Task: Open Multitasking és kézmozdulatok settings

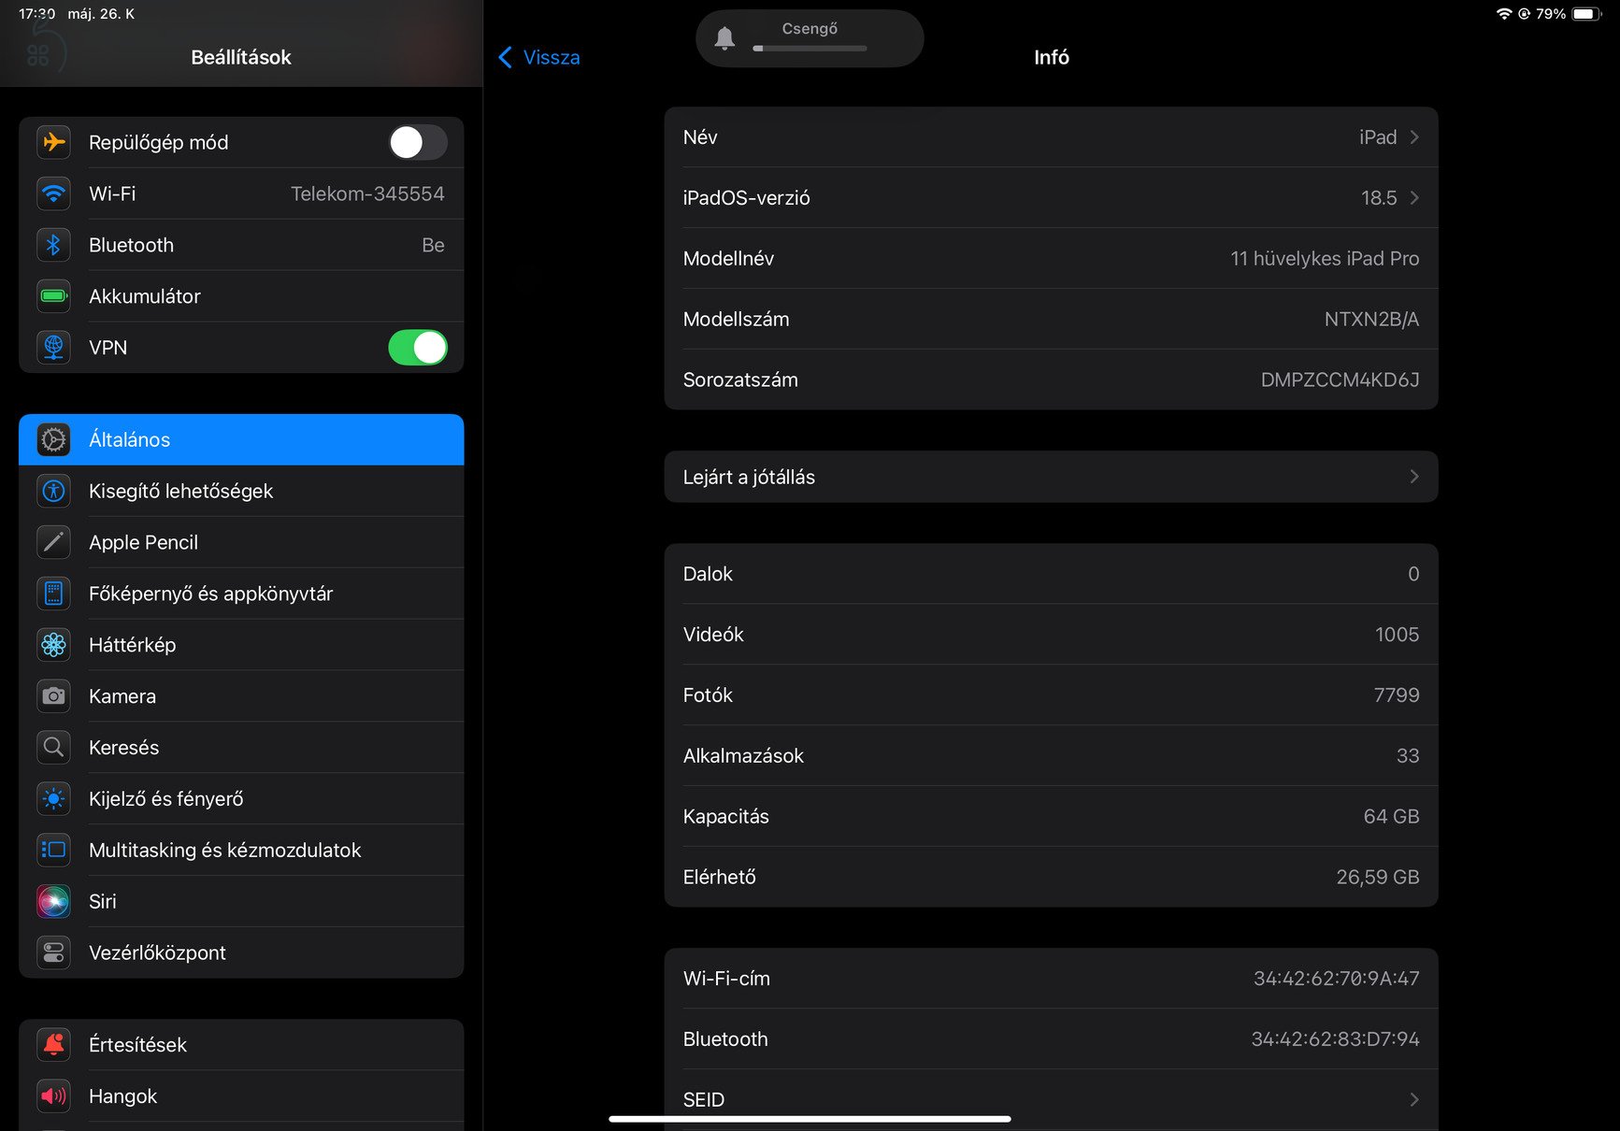Action: (241, 851)
